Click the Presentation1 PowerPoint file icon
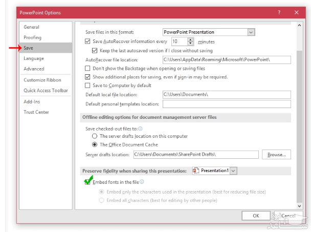Image resolution: width=311 pixels, height=232 pixels. (x=196, y=171)
